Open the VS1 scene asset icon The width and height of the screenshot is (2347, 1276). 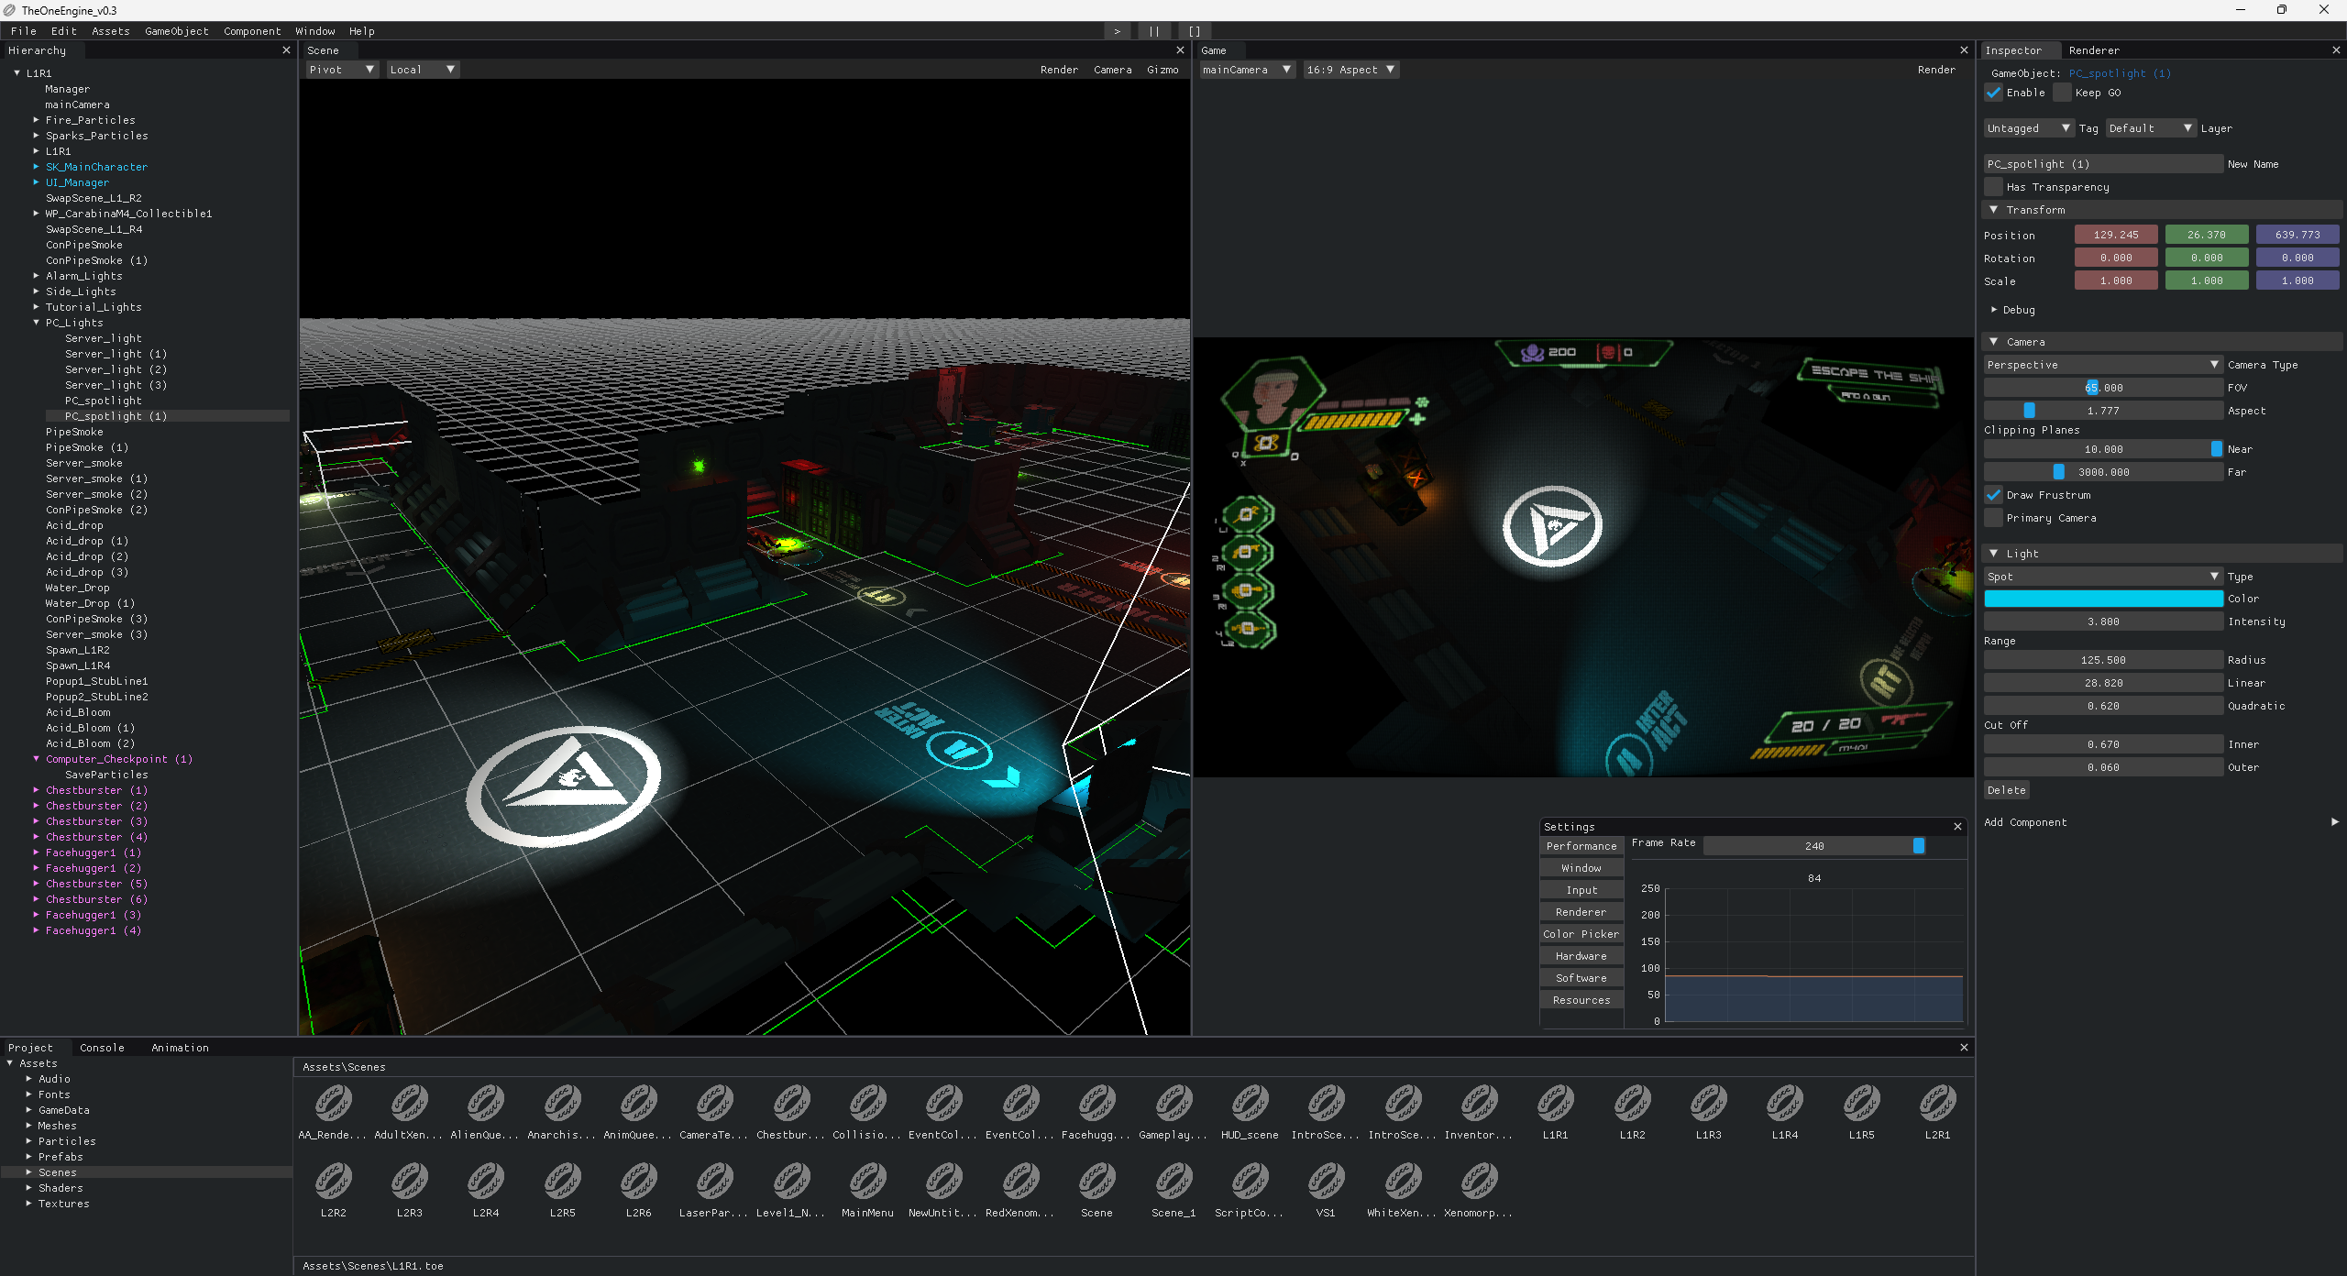coord(1326,1182)
